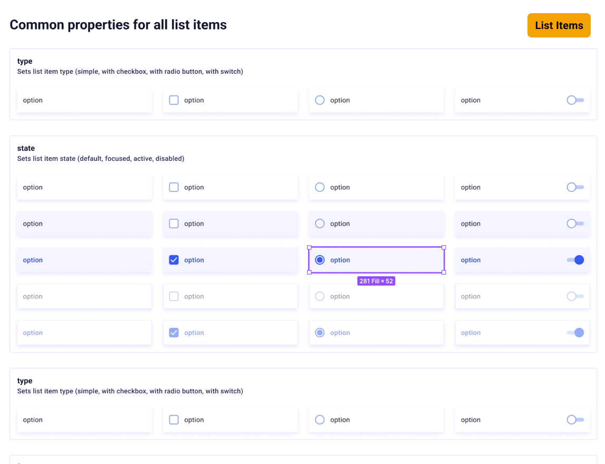The image size is (605, 464).
Task: Check the checkbox in the bottom type section
Action: [x=174, y=419]
